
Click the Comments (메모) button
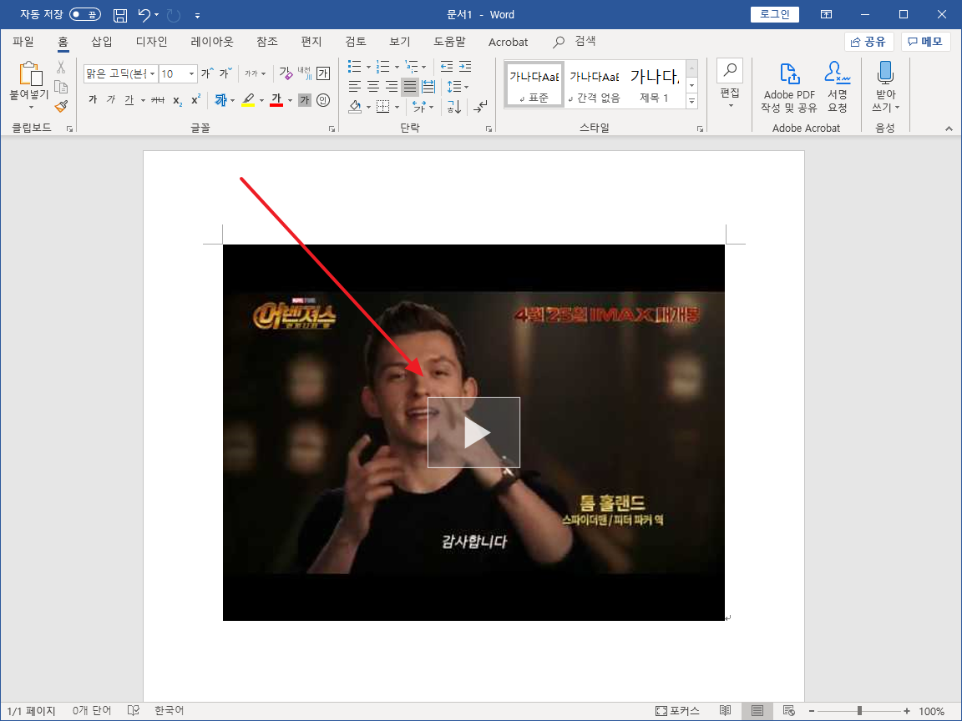(926, 42)
